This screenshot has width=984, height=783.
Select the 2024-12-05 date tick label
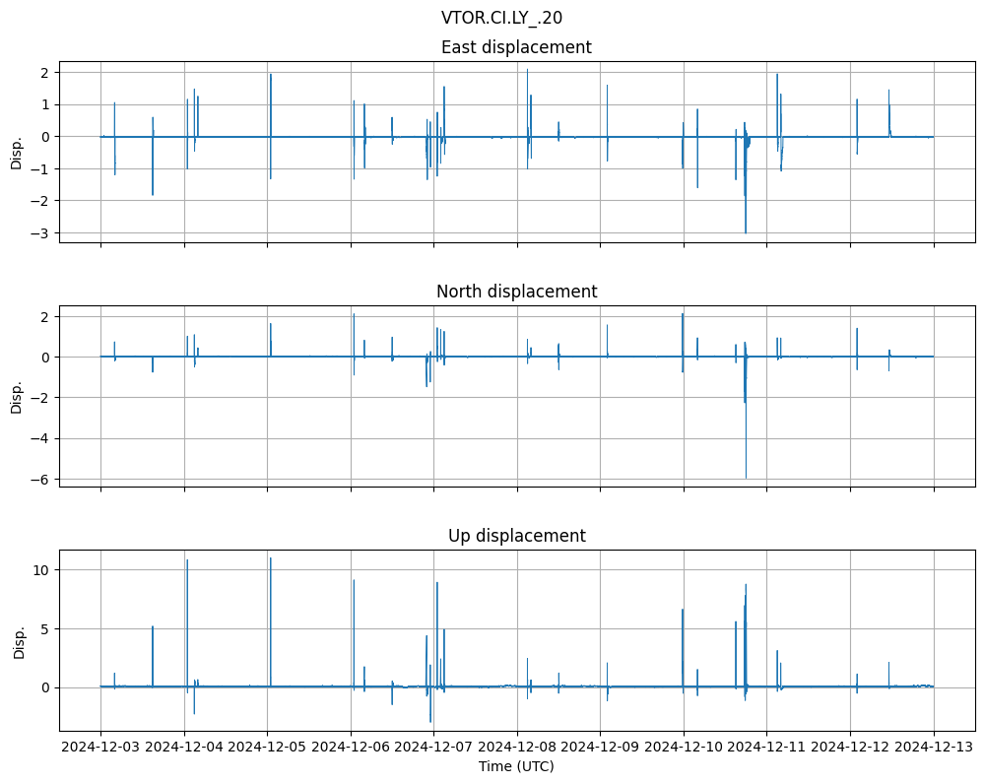(x=267, y=748)
